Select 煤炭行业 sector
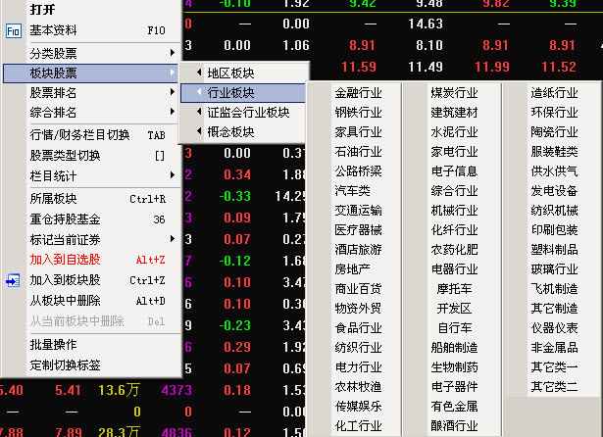The width and height of the screenshot is (603, 437). click(x=454, y=93)
